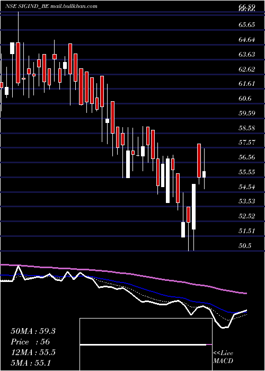Screen dimensions: 265x371
Task: Click the 62.62 price axis label
Action: (247, 69)
